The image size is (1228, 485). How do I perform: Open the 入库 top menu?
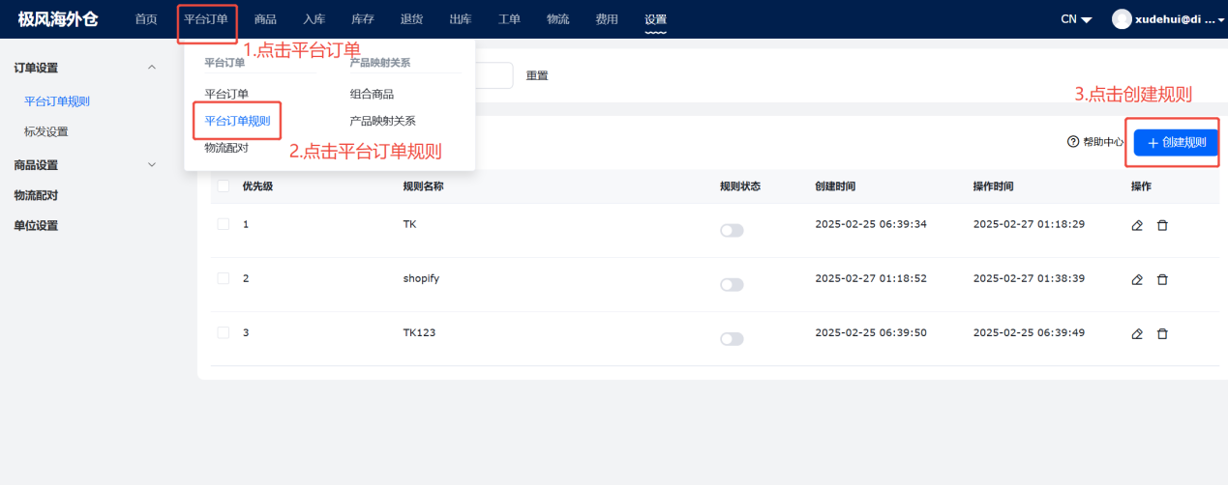point(314,19)
